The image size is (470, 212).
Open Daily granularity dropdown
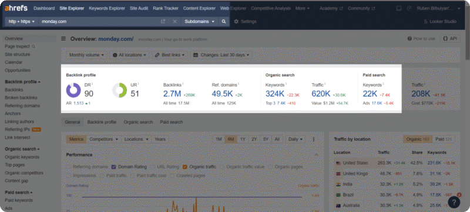coord(296,139)
